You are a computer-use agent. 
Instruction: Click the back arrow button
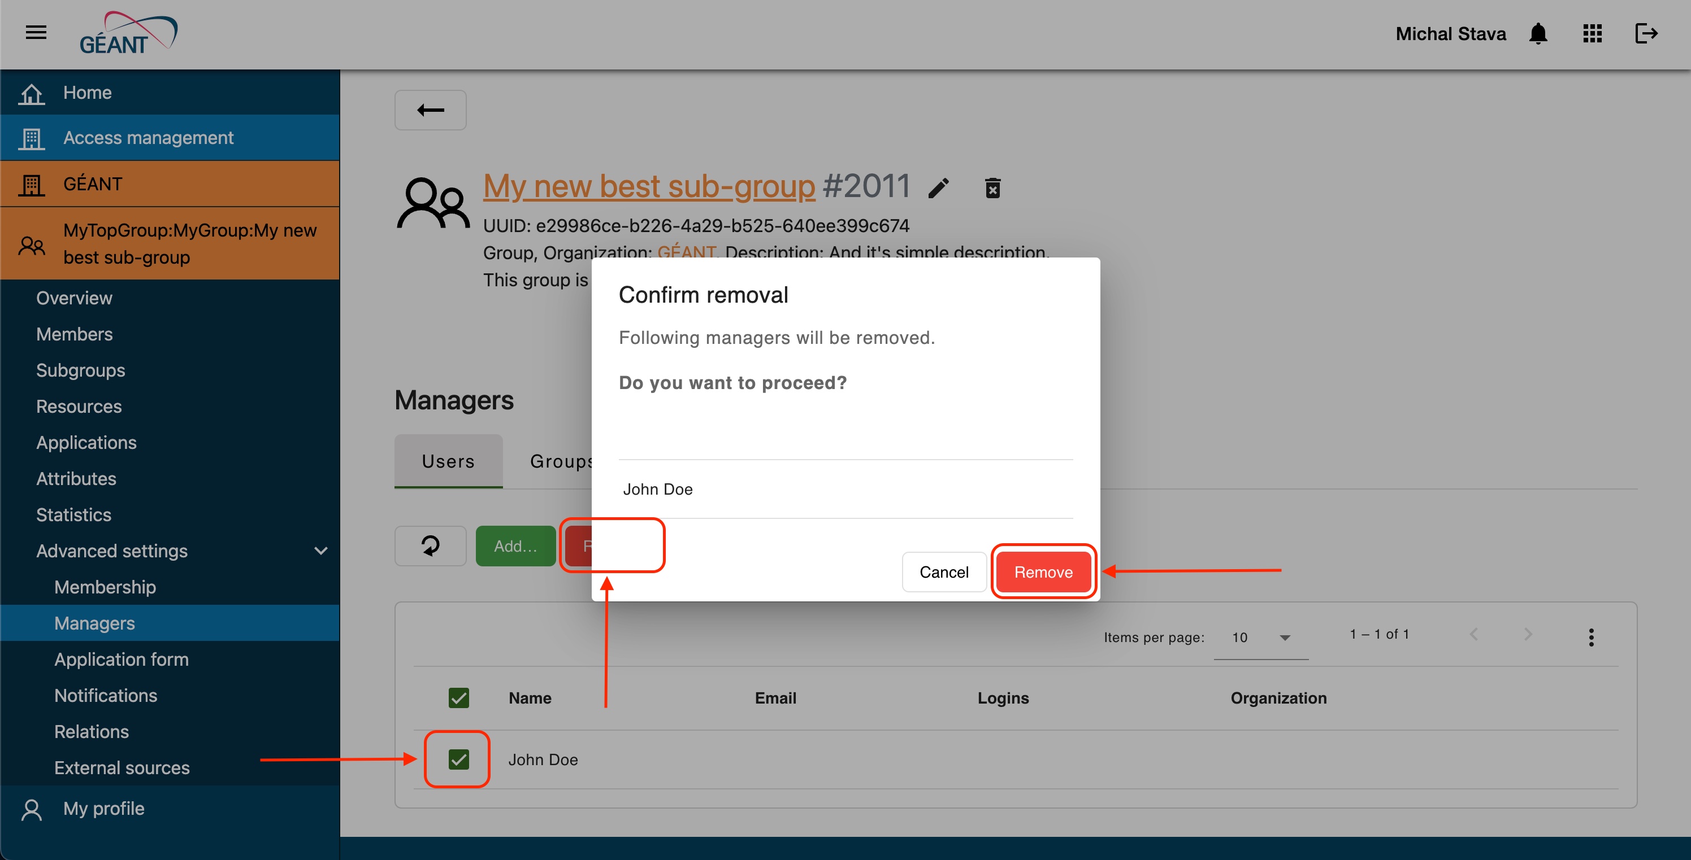tap(430, 110)
